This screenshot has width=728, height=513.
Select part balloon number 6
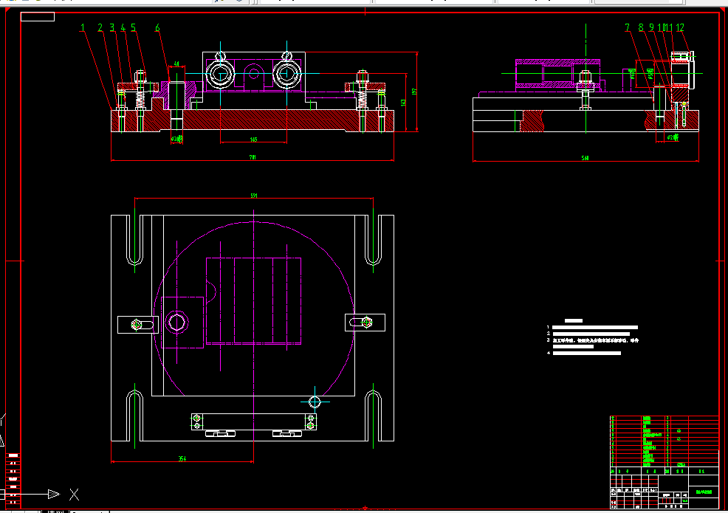(x=157, y=28)
